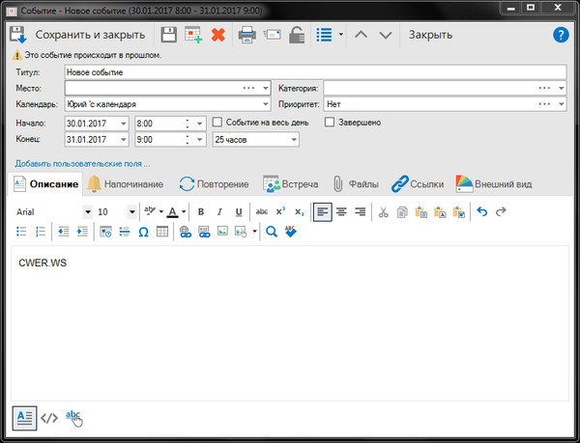Open the calendar selection dropdown
This screenshot has width=580, height=443.
pos(264,104)
